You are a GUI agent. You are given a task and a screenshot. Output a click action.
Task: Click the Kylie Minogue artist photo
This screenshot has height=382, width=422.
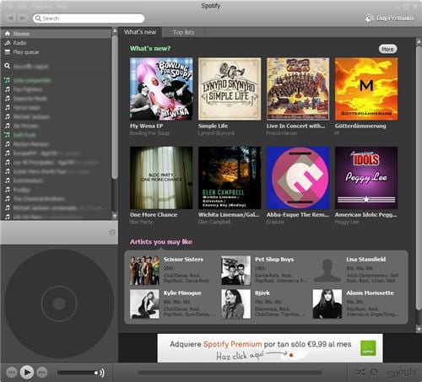tap(144, 304)
